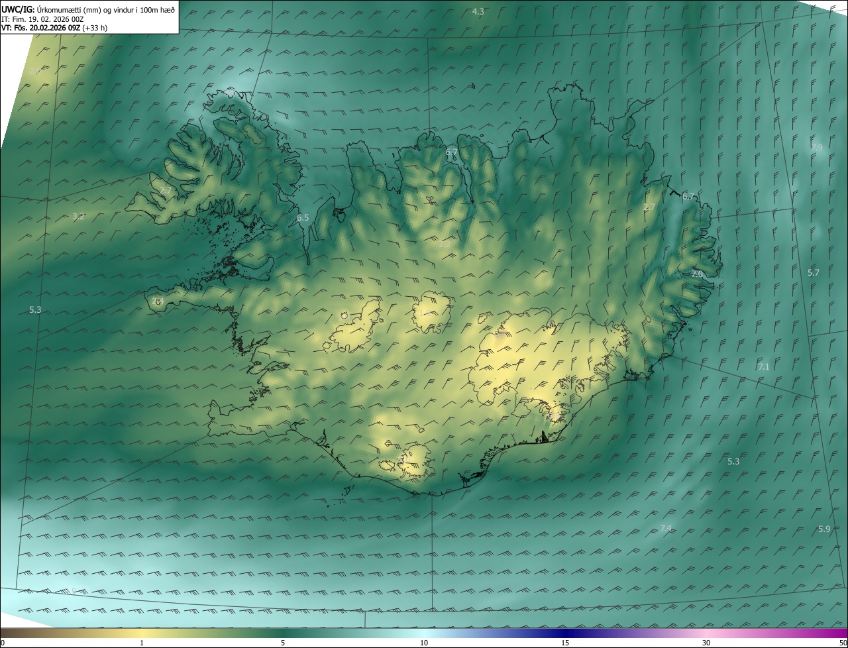Viewport: 848px width, 648px height.
Task: Click the 5.7 value label on the map
Action: 814,272
